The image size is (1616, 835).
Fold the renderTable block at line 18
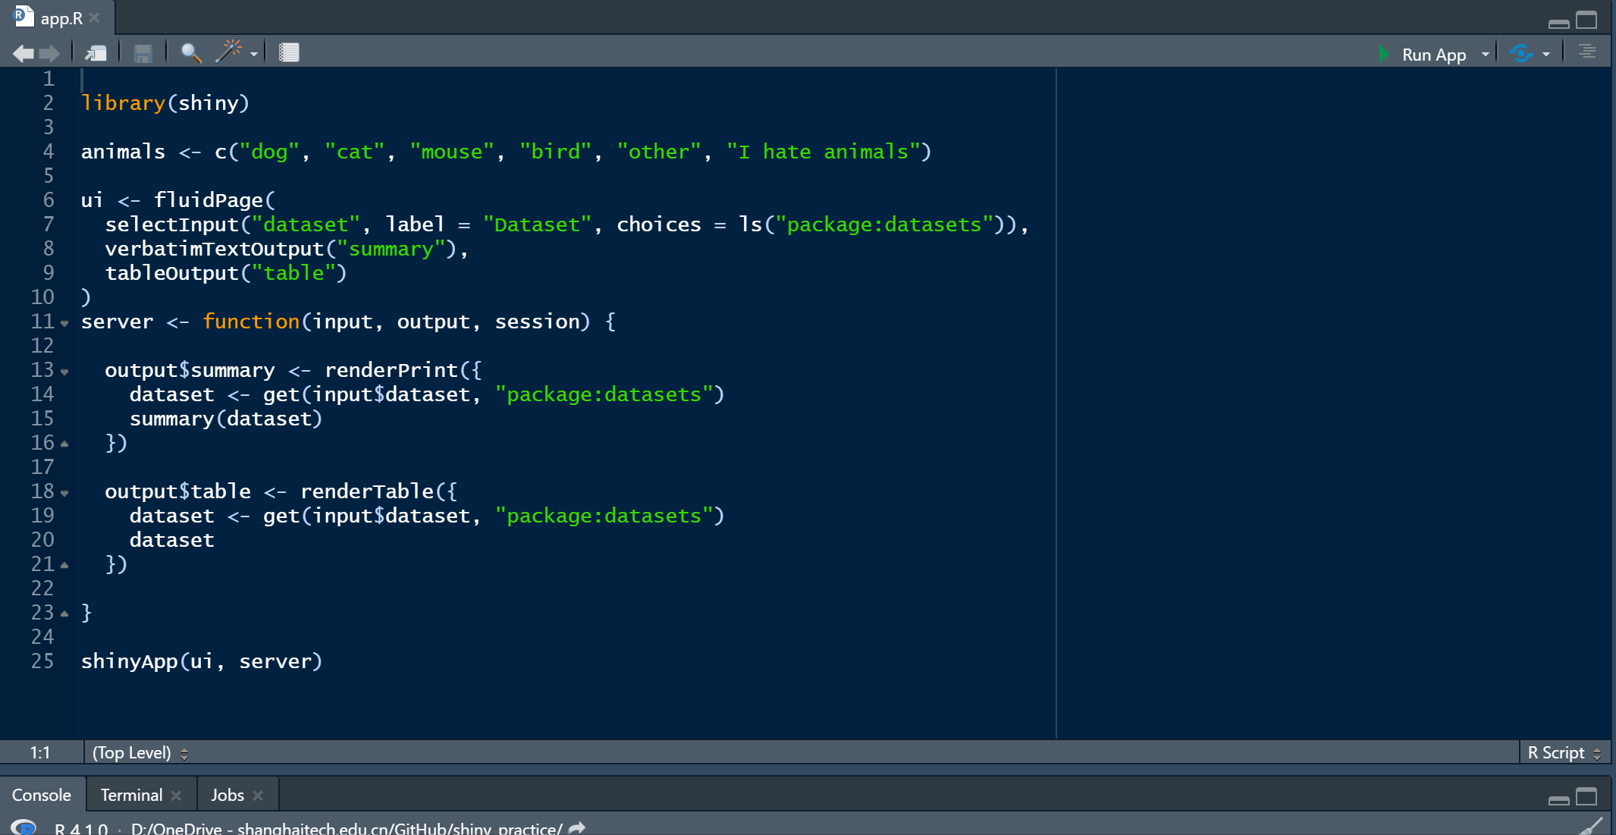pyautogui.click(x=65, y=494)
